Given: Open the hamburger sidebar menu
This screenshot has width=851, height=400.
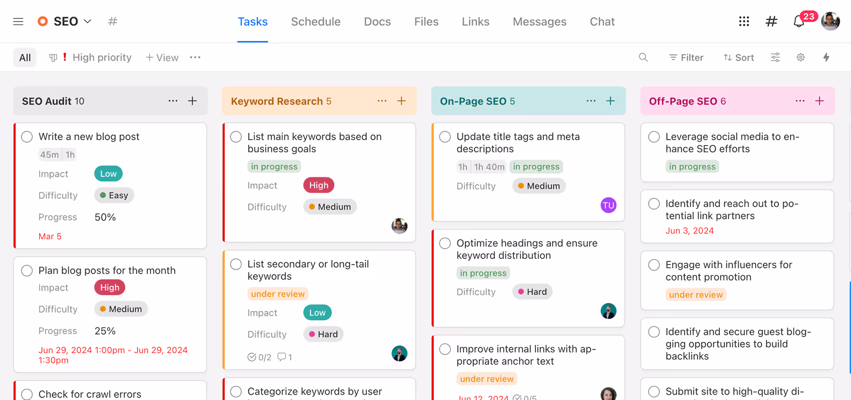Looking at the screenshot, I should tap(18, 21).
